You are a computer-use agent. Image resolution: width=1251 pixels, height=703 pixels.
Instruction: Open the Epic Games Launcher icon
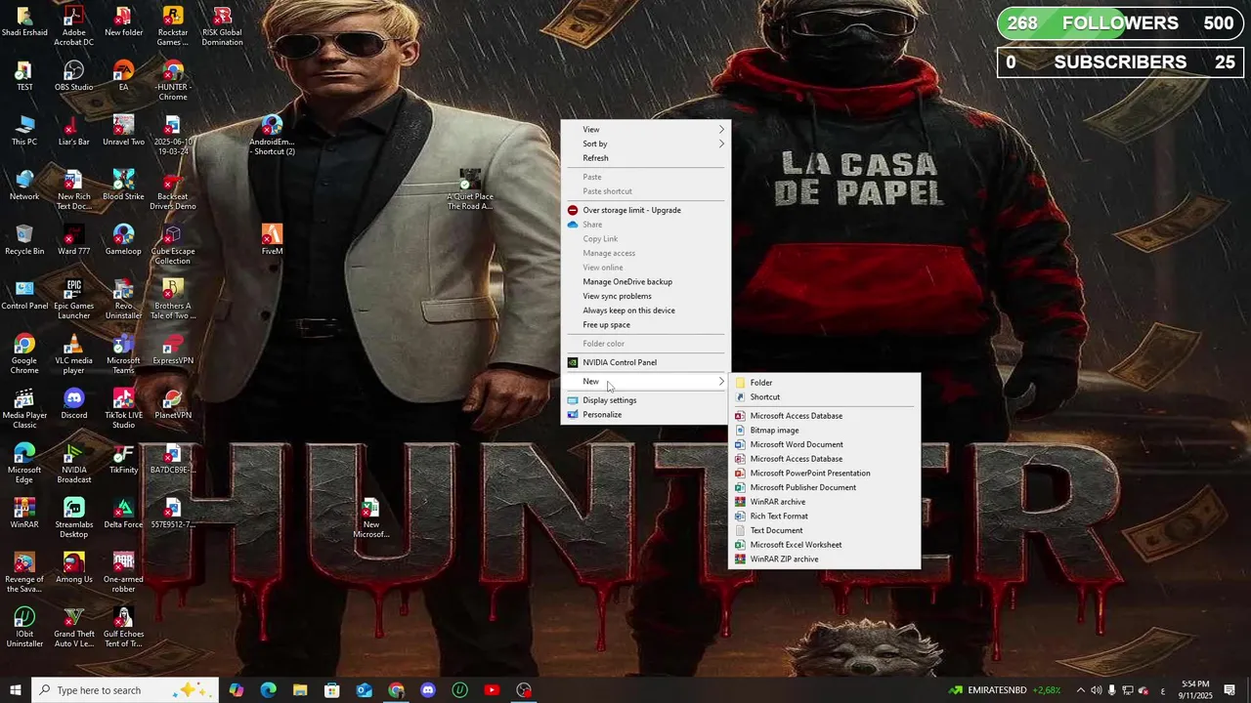coord(74,300)
